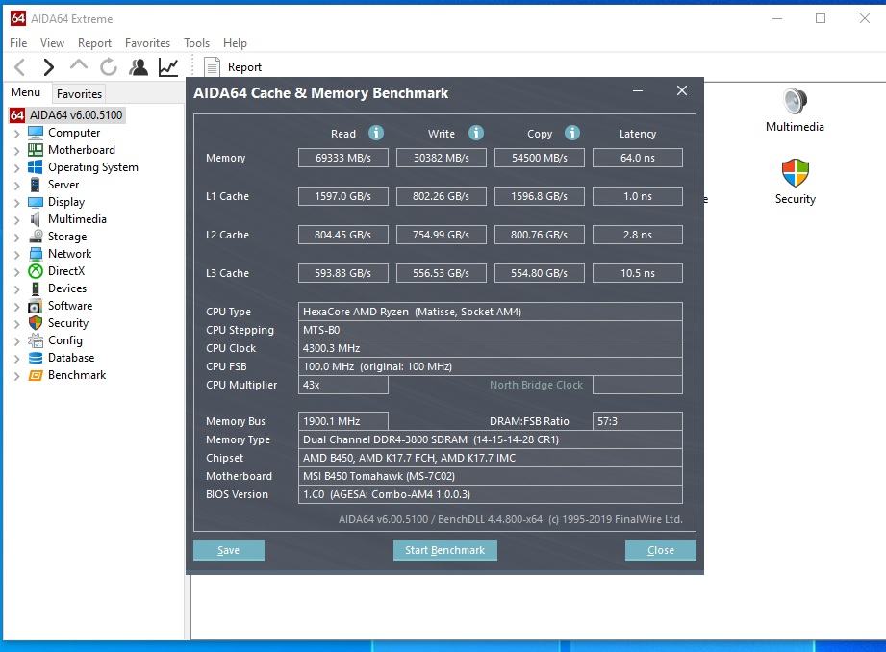
Task: Click the DRAM:FSB Ratio value 57:3
Action: pos(638,421)
